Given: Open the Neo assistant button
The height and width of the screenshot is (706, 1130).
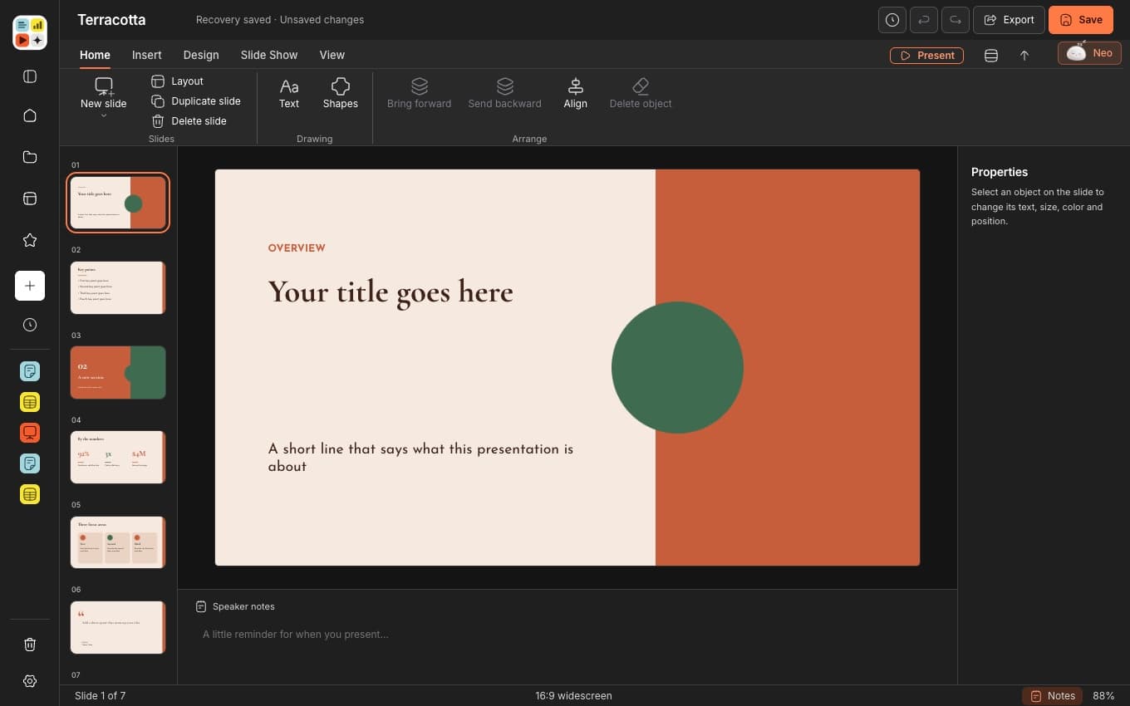Looking at the screenshot, I should click(x=1090, y=53).
